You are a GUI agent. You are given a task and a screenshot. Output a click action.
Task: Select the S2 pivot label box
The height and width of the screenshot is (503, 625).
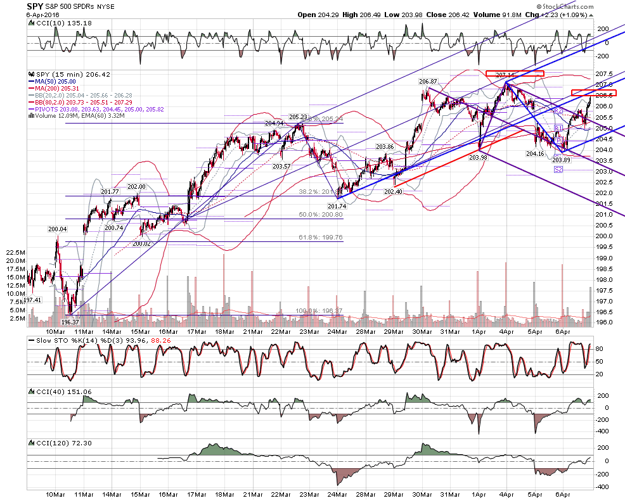click(x=558, y=170)
